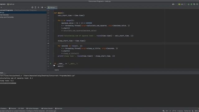
Task: Click the 'sleep_start_time = time.time()' line
Action: (72, 41)
